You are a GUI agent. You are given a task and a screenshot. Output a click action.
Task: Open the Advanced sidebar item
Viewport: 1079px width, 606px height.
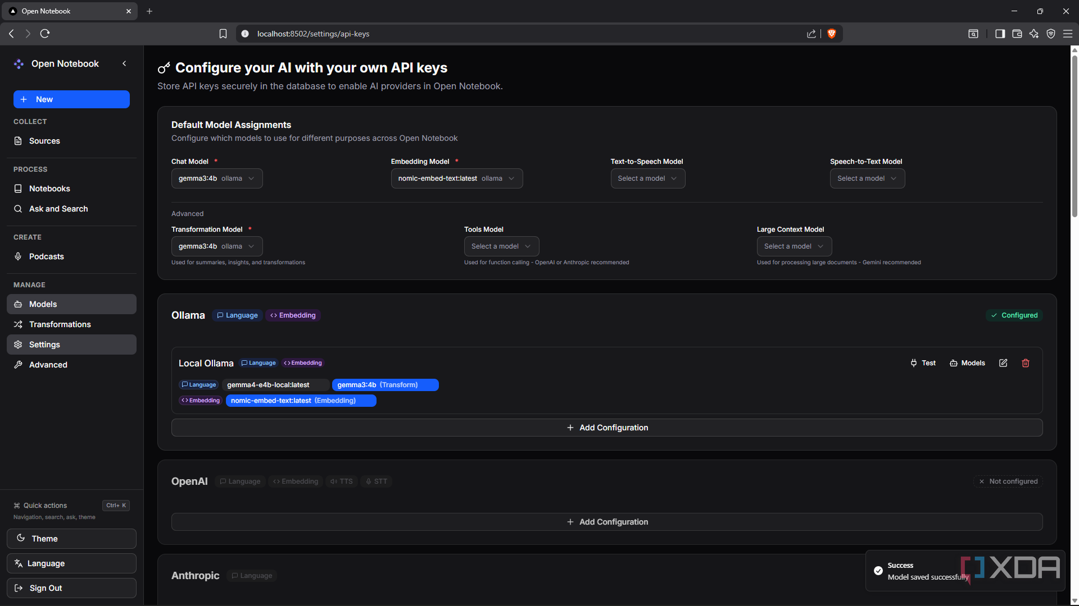point(71,365)
